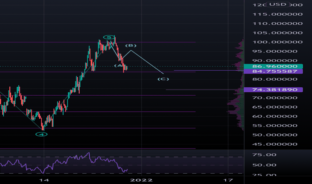Viewport: 312px width, 184px height.
Task: Click the 115.000000 price scale label
Action: pyautogui.click(x=278, y=14)
